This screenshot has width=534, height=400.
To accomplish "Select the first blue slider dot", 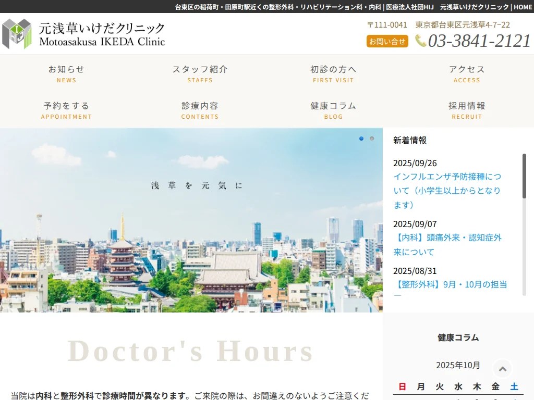I will click(361, 139).
